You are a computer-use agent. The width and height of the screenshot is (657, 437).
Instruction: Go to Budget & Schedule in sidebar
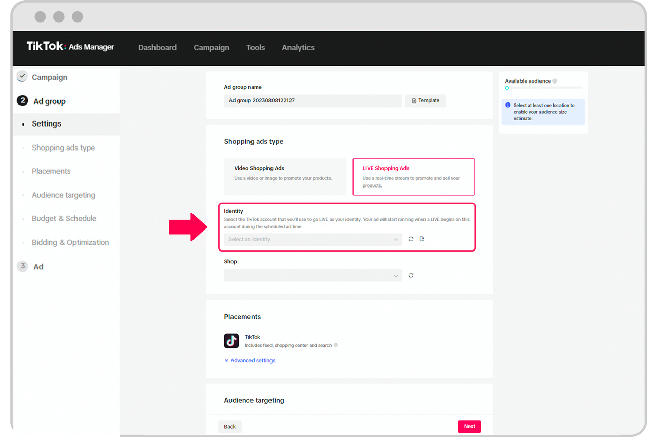coord(64,219)
